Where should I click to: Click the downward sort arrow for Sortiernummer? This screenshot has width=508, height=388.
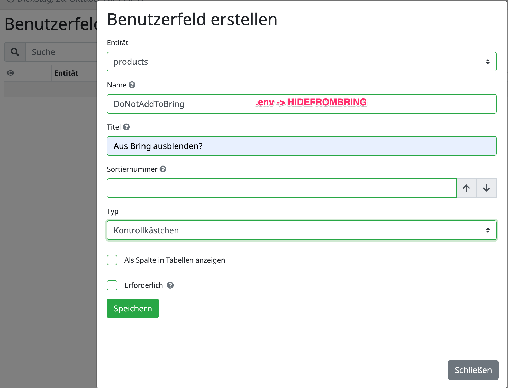(x=486, y=188)
